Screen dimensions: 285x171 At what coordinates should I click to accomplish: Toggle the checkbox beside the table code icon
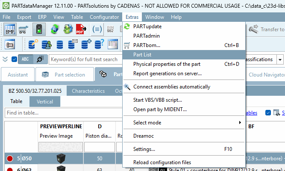point(268,113)
